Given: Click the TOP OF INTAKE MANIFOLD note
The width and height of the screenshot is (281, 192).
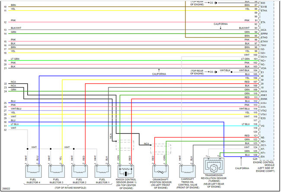Looking at the screenshot, I should (70, 188).
